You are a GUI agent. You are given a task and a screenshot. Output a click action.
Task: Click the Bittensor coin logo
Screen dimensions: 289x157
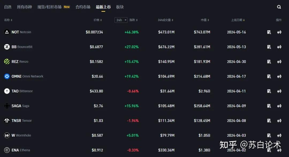tap(7, 91)
